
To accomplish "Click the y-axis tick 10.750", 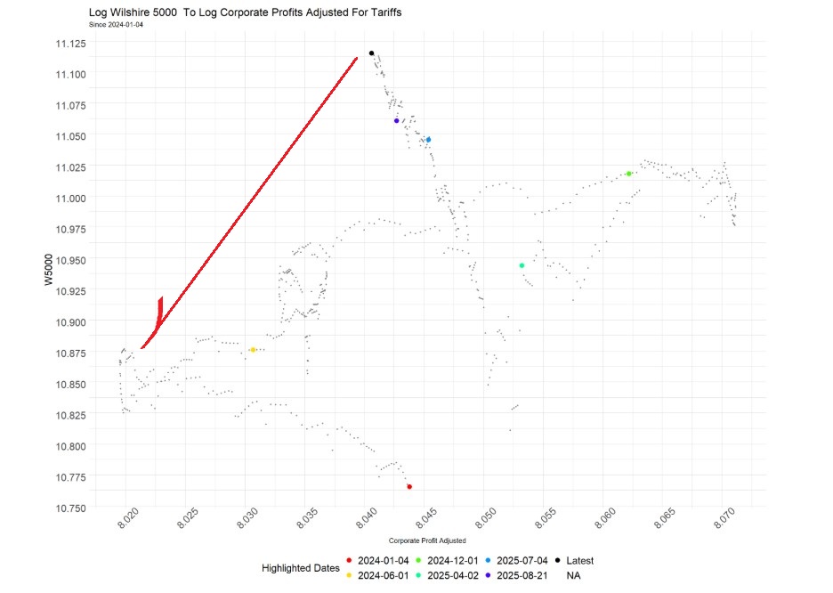I will tap(70, 508).
